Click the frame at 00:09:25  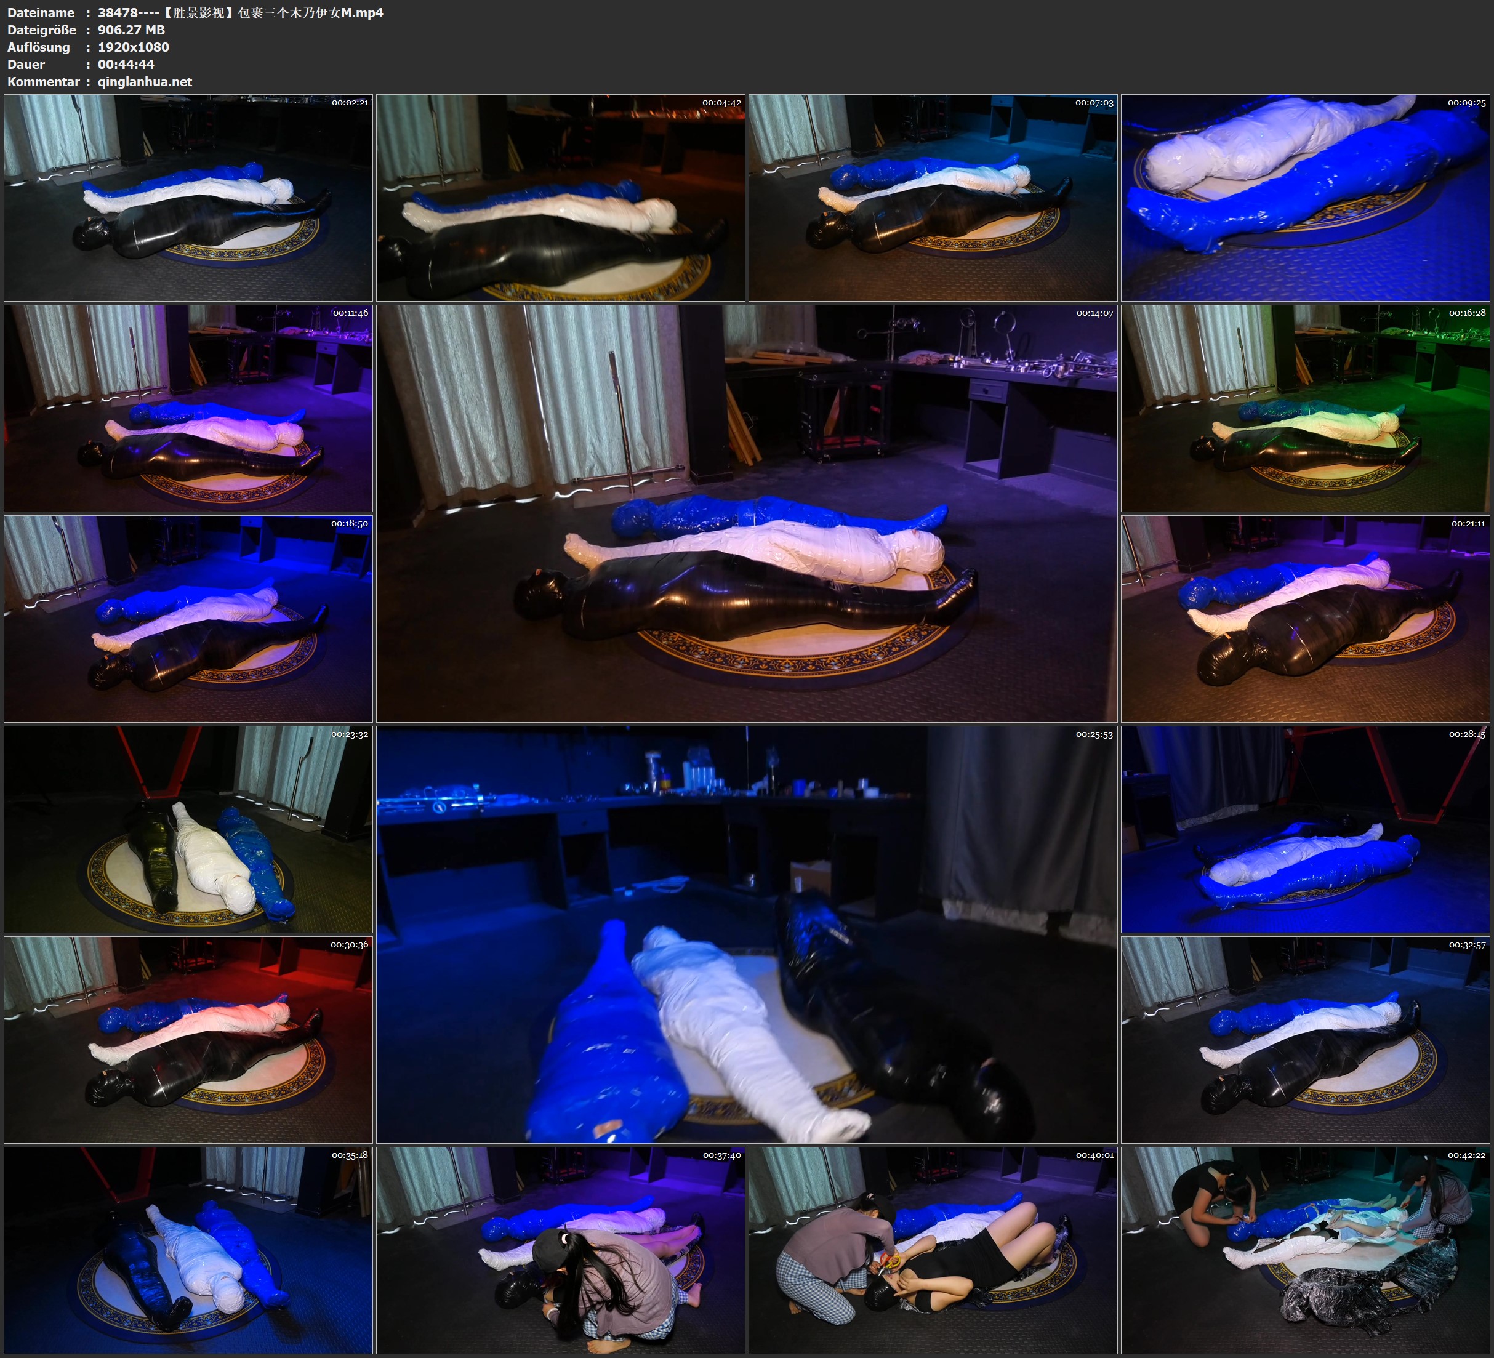[1305, 197]
